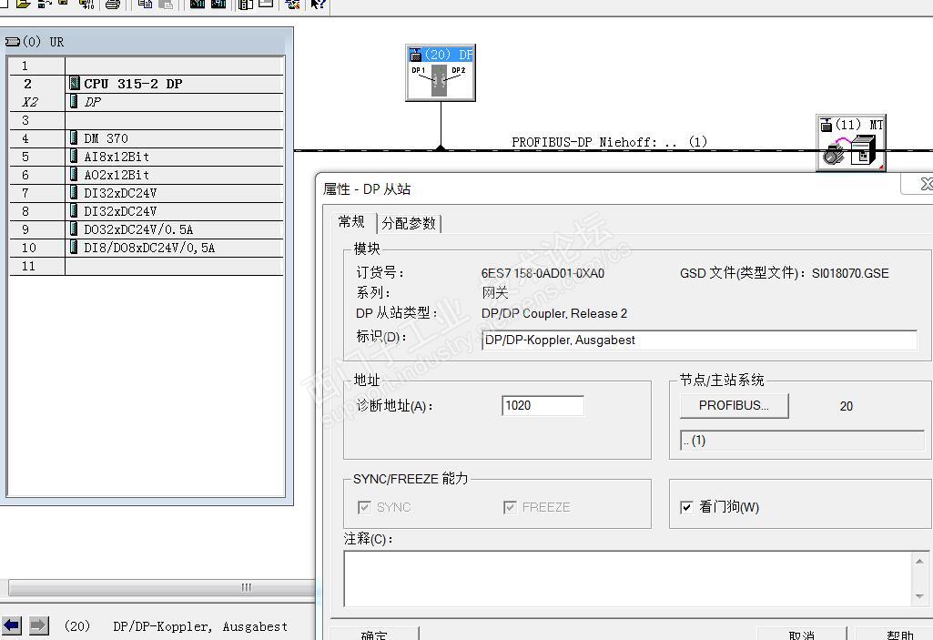Click the AI8x12Bit module icon
Screen dimensions: 933x640
point(74,156)
